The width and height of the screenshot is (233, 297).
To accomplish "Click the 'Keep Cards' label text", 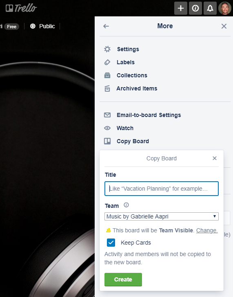I will [x=136, y=243].
